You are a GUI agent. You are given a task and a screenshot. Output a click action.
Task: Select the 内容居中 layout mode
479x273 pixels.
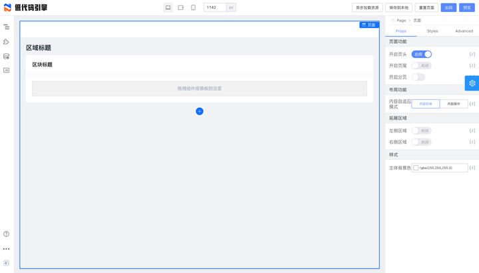pyautogui.click(x=454, y=104)
